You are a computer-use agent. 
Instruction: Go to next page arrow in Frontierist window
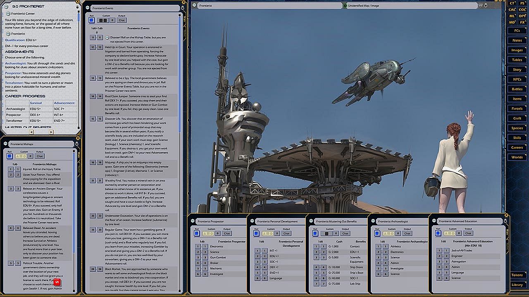pos(51,132)
